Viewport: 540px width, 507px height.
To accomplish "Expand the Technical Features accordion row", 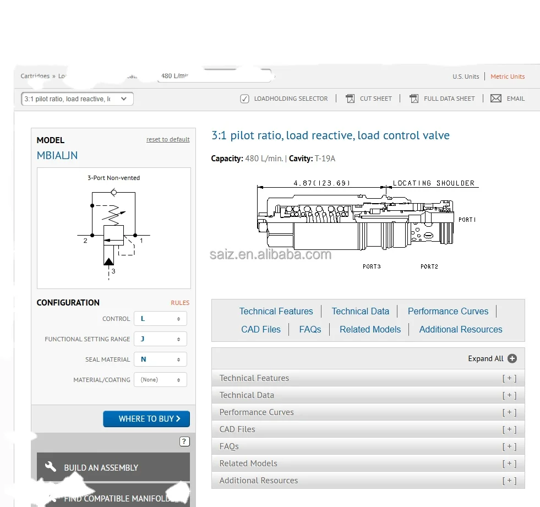I will (368, 378).
